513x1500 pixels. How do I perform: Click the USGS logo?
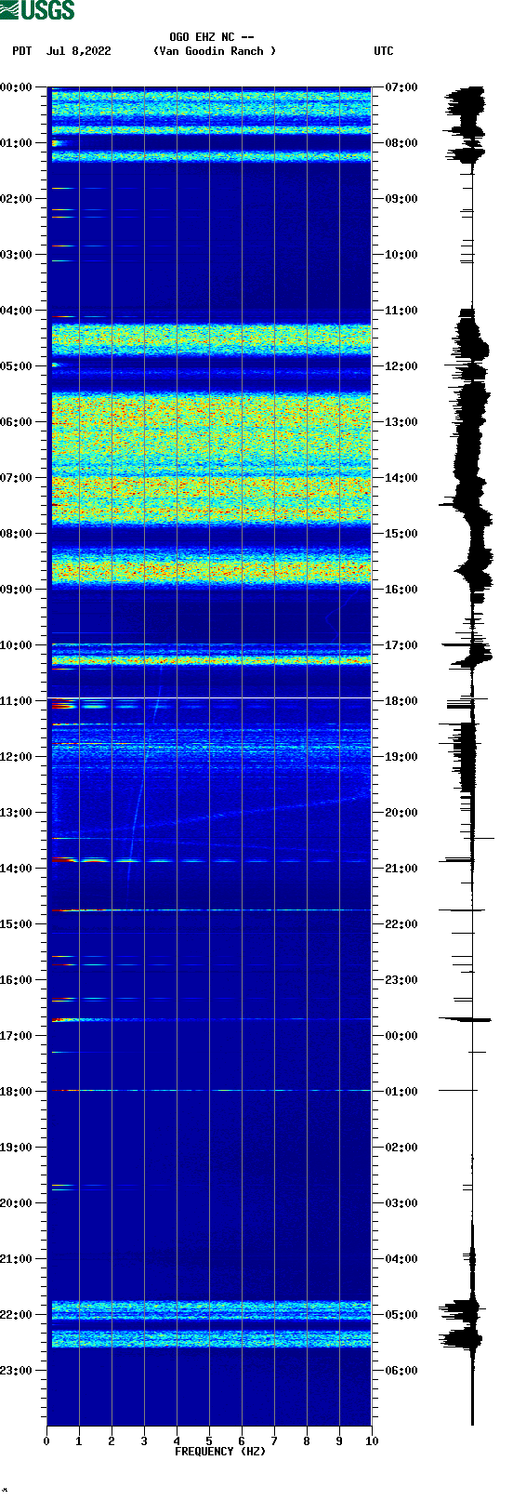point(37,10)
